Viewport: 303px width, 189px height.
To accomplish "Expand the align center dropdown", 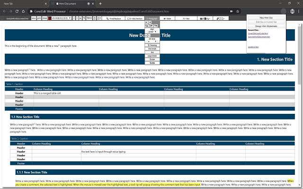I will pos(152,31).
